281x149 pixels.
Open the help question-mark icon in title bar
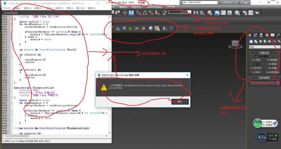coord(246,3)
